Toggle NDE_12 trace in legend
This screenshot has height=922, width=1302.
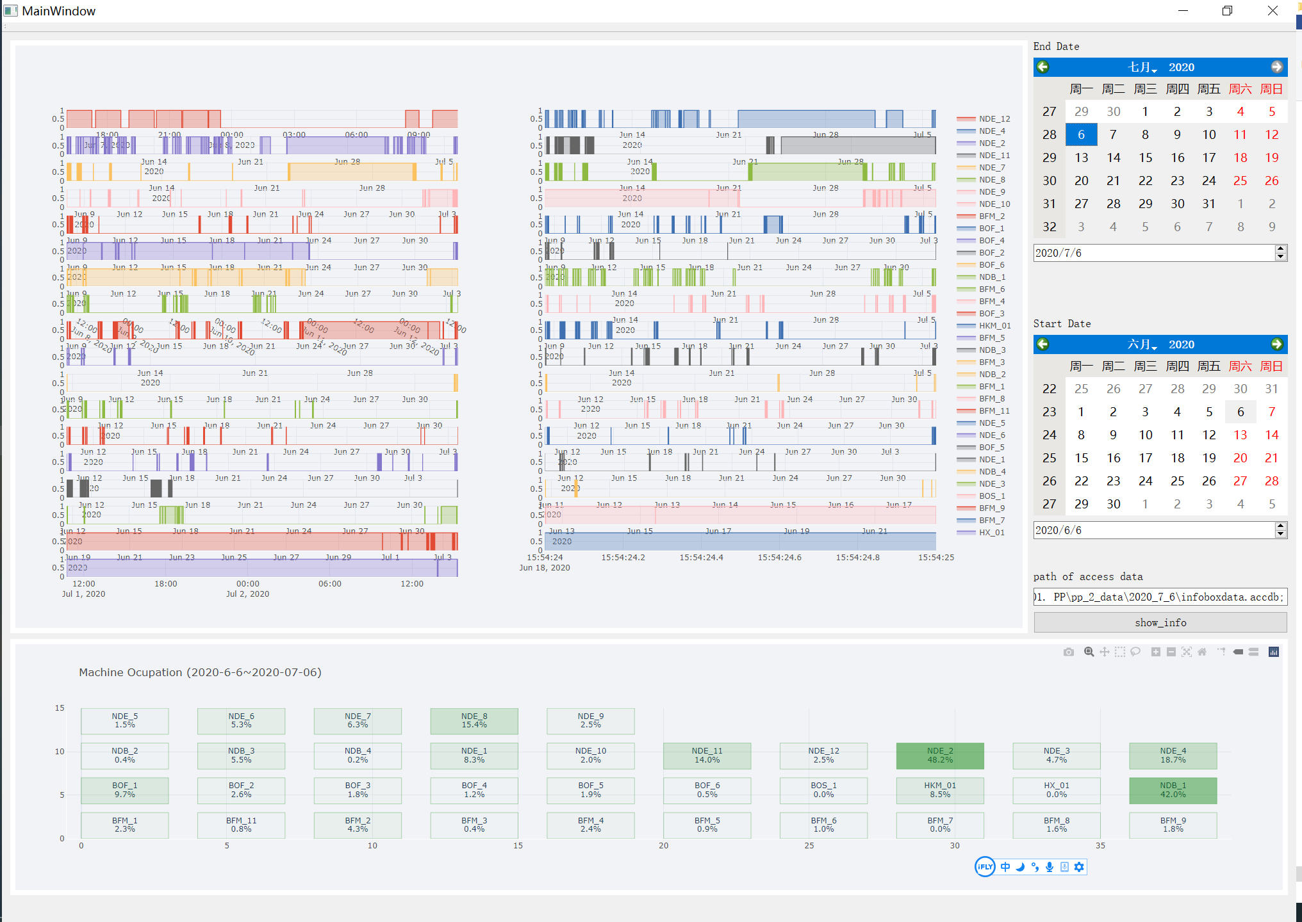click(x=994, y=119)
